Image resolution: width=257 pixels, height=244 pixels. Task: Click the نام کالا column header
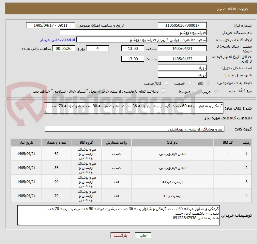[x=172, y=143]
